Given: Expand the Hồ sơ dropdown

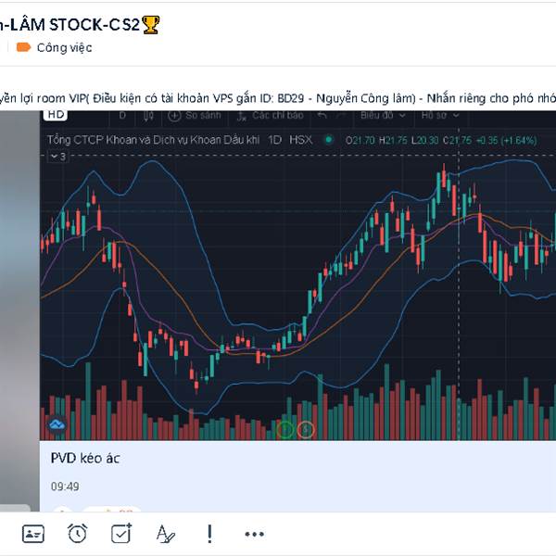Looking at the screenshot, I should click(440, 115).
